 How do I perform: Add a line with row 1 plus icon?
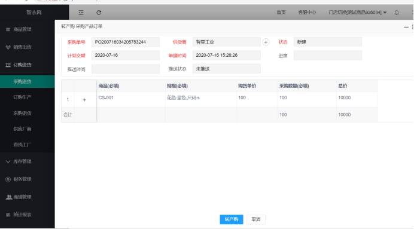point(84,100)
